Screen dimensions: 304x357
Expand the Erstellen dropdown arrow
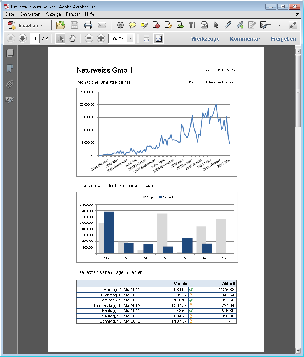(42, 25)
